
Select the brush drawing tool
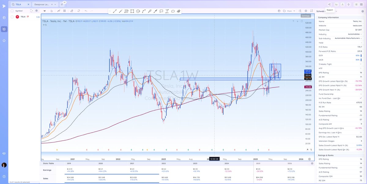[x=150, y=11]
